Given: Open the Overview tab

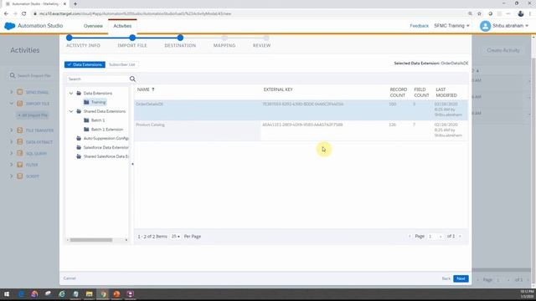Looking at the screenshot, I should (x=93, y=26).
